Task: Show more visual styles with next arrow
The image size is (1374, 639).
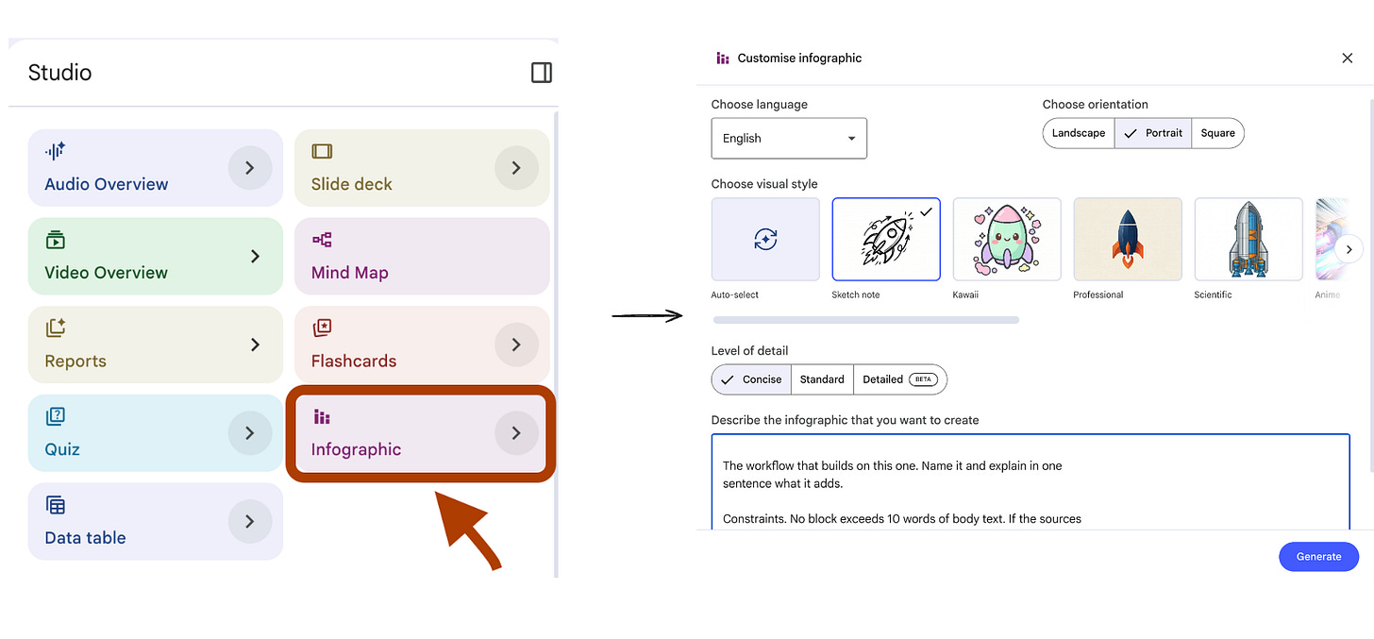Action: (1349, 249)
